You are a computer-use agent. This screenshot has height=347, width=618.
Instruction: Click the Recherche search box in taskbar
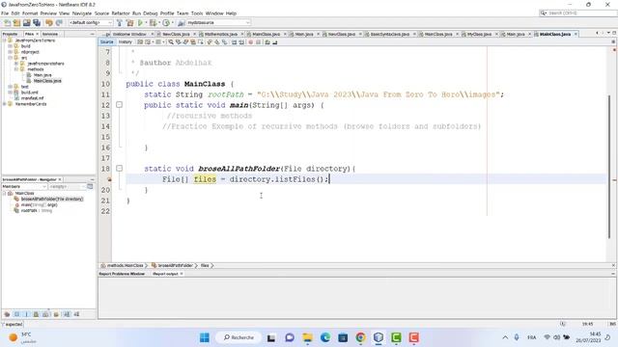click(239, 337)
